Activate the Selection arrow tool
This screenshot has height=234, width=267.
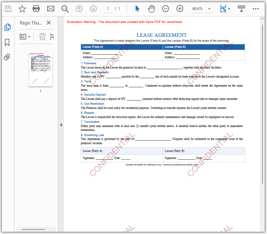point(137,8)
